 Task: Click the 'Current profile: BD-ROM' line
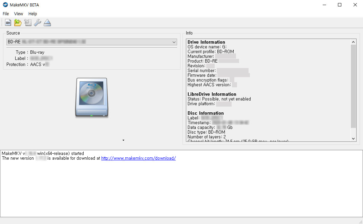click(x=211, y=52)
